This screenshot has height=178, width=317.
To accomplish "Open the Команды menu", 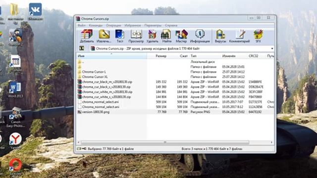I will point(96,25).
